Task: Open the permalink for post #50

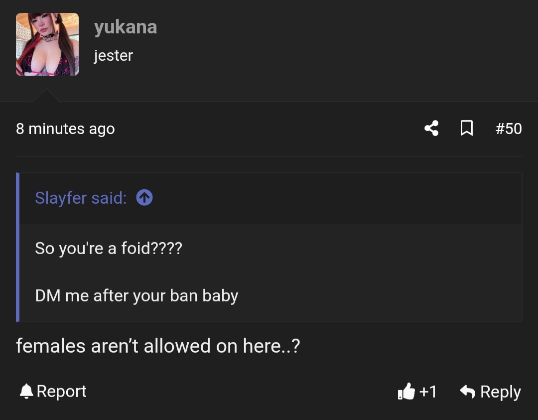Action: (509, 129)
